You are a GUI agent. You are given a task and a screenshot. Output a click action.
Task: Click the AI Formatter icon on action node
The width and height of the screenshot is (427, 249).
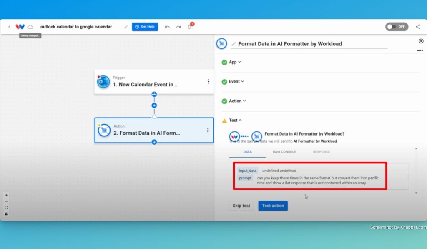104,131
